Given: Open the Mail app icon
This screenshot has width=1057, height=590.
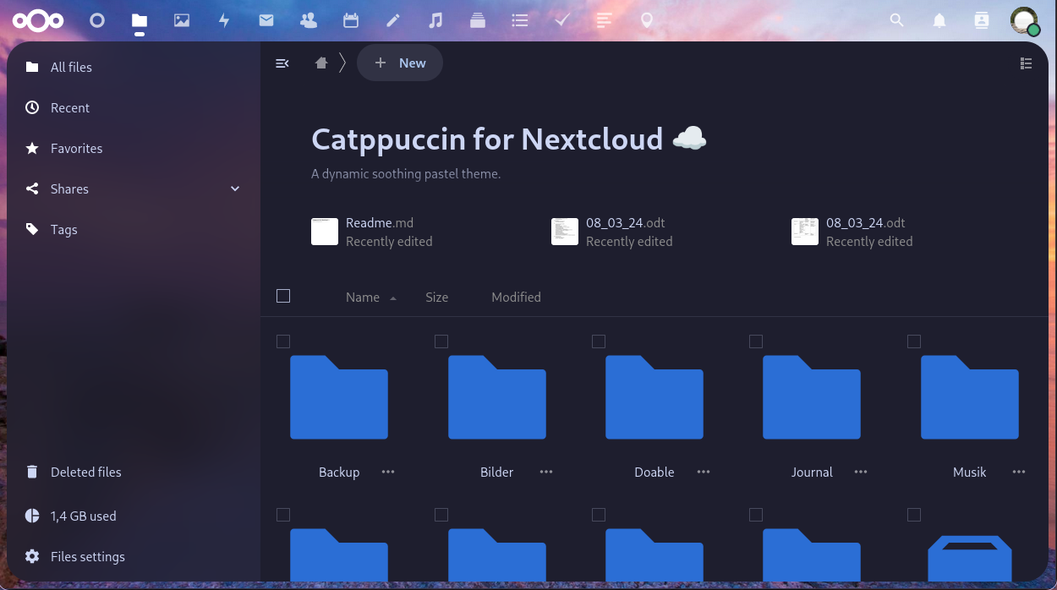Looking at the screenshot, I should tap(266, 20).
